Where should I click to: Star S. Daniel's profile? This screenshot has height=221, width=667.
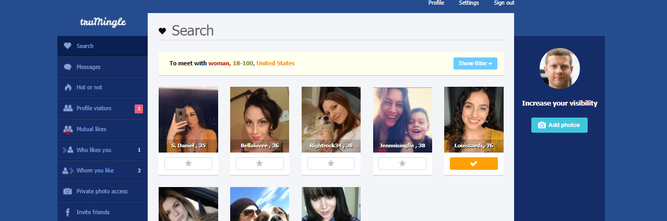point(188,164)
